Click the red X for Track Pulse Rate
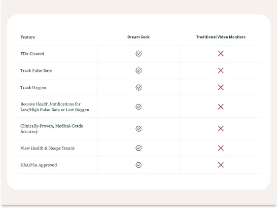278x208 pixels. tap(221, 71)
